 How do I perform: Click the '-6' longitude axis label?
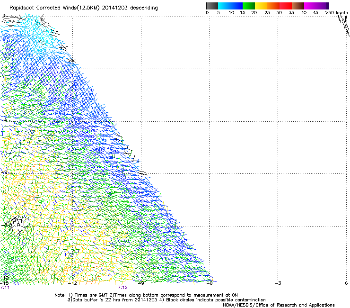pyautogui.click(x=210, y=283)
